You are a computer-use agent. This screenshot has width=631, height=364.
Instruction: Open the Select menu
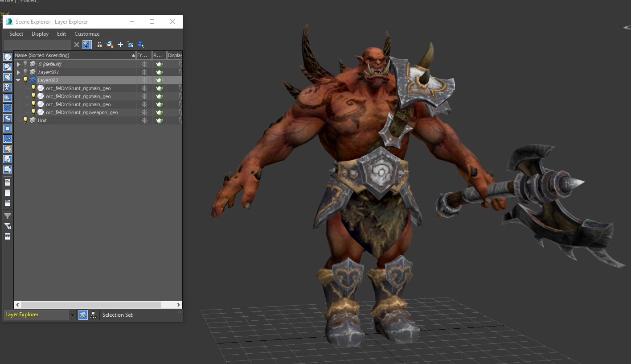click(16, 34)
